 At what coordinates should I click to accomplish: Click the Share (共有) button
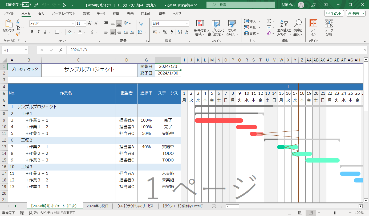pyautogui.click(x=356, y=13)
